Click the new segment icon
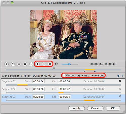 (x=50, y=64)
